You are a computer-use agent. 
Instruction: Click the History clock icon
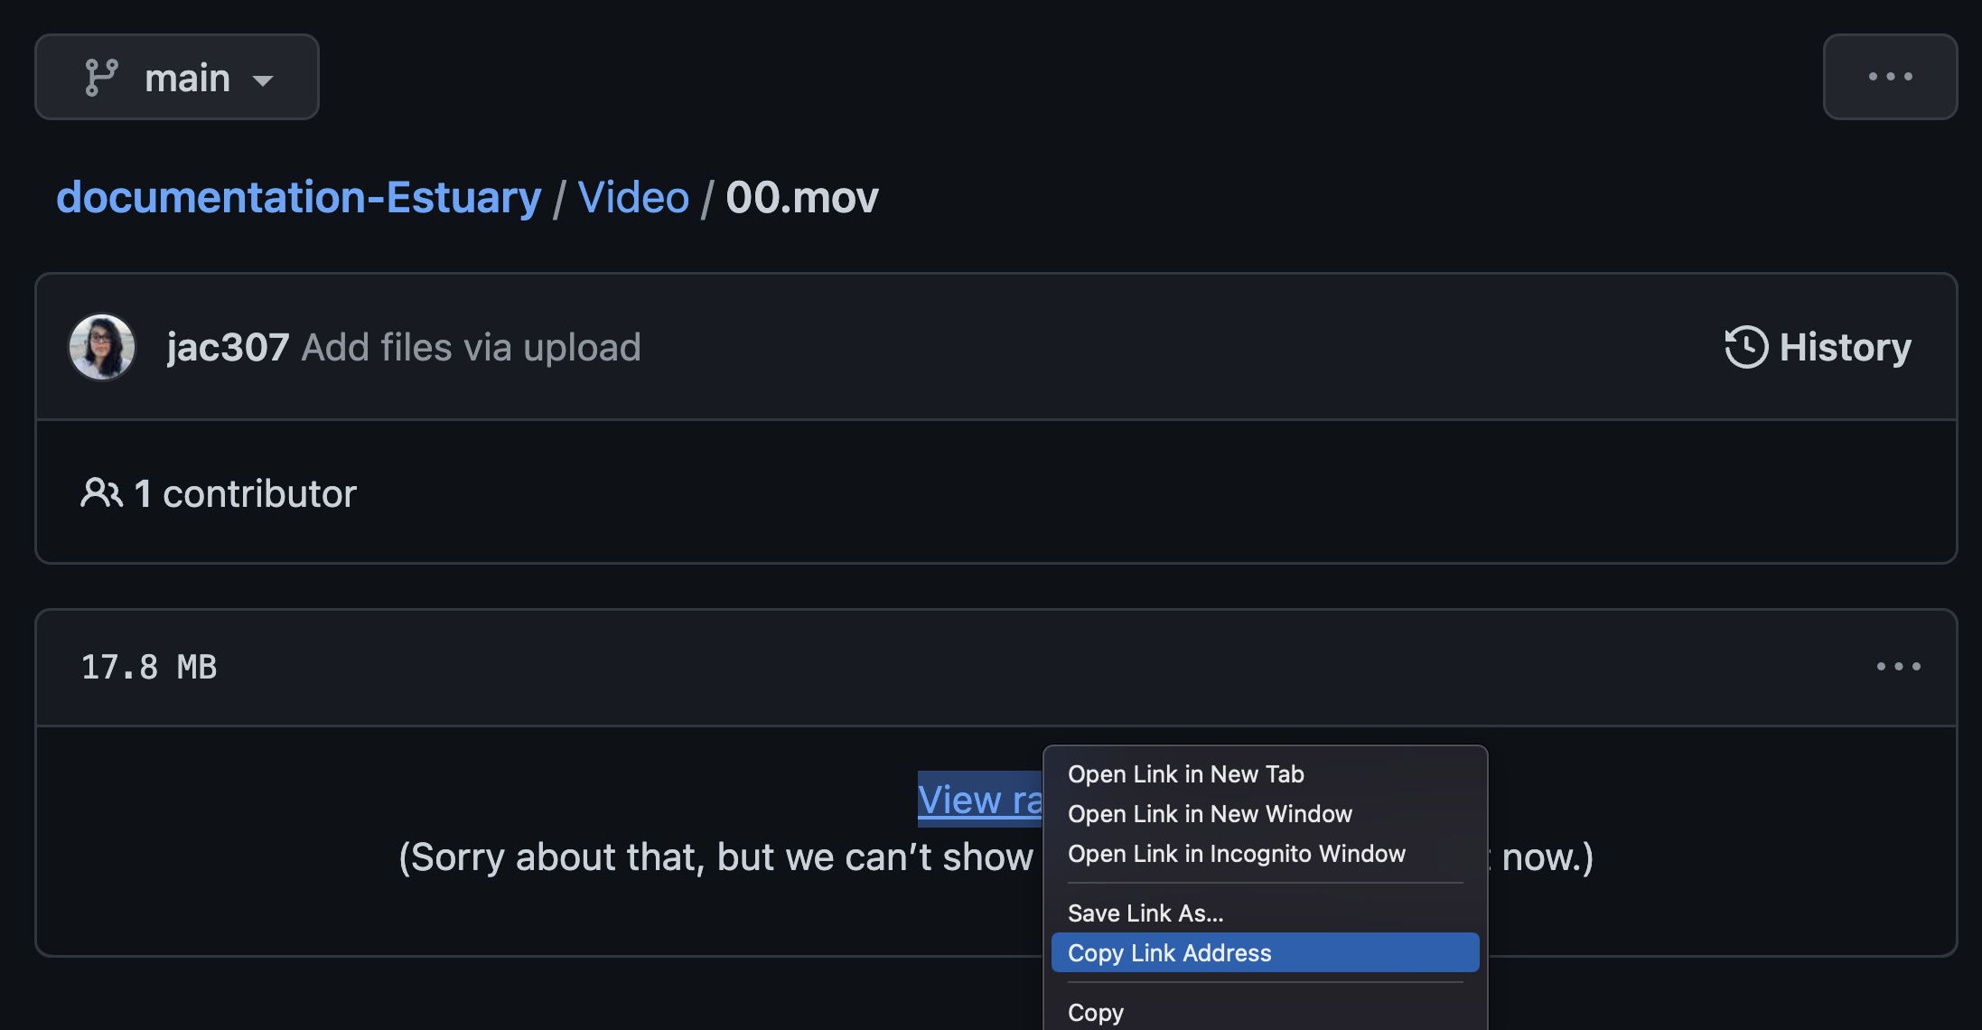point(1746,347)
